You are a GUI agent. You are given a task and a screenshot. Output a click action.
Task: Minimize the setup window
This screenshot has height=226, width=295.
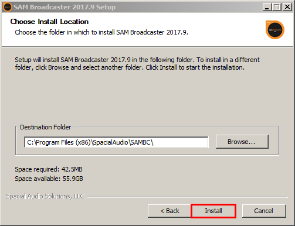pos(267,7)
